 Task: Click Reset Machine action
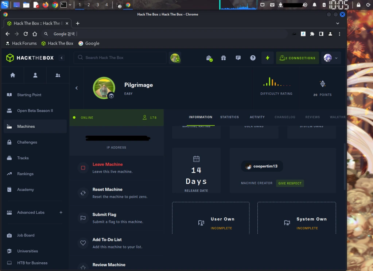click(x=117, y=193)
